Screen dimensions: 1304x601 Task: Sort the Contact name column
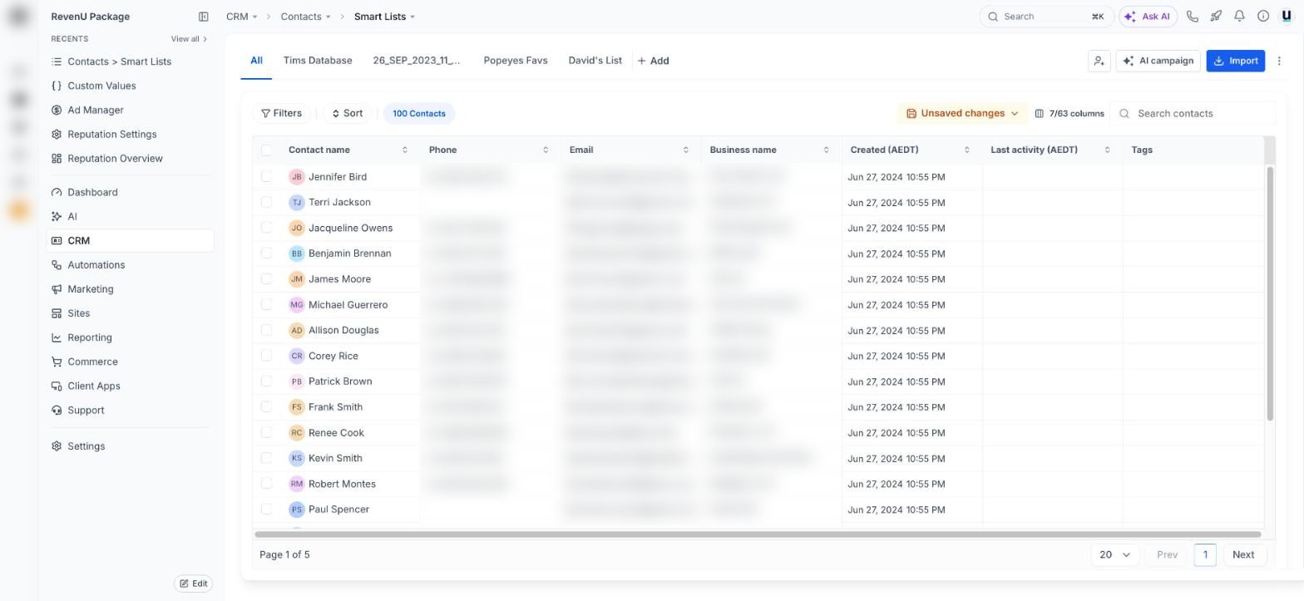[x=405, y=150]
